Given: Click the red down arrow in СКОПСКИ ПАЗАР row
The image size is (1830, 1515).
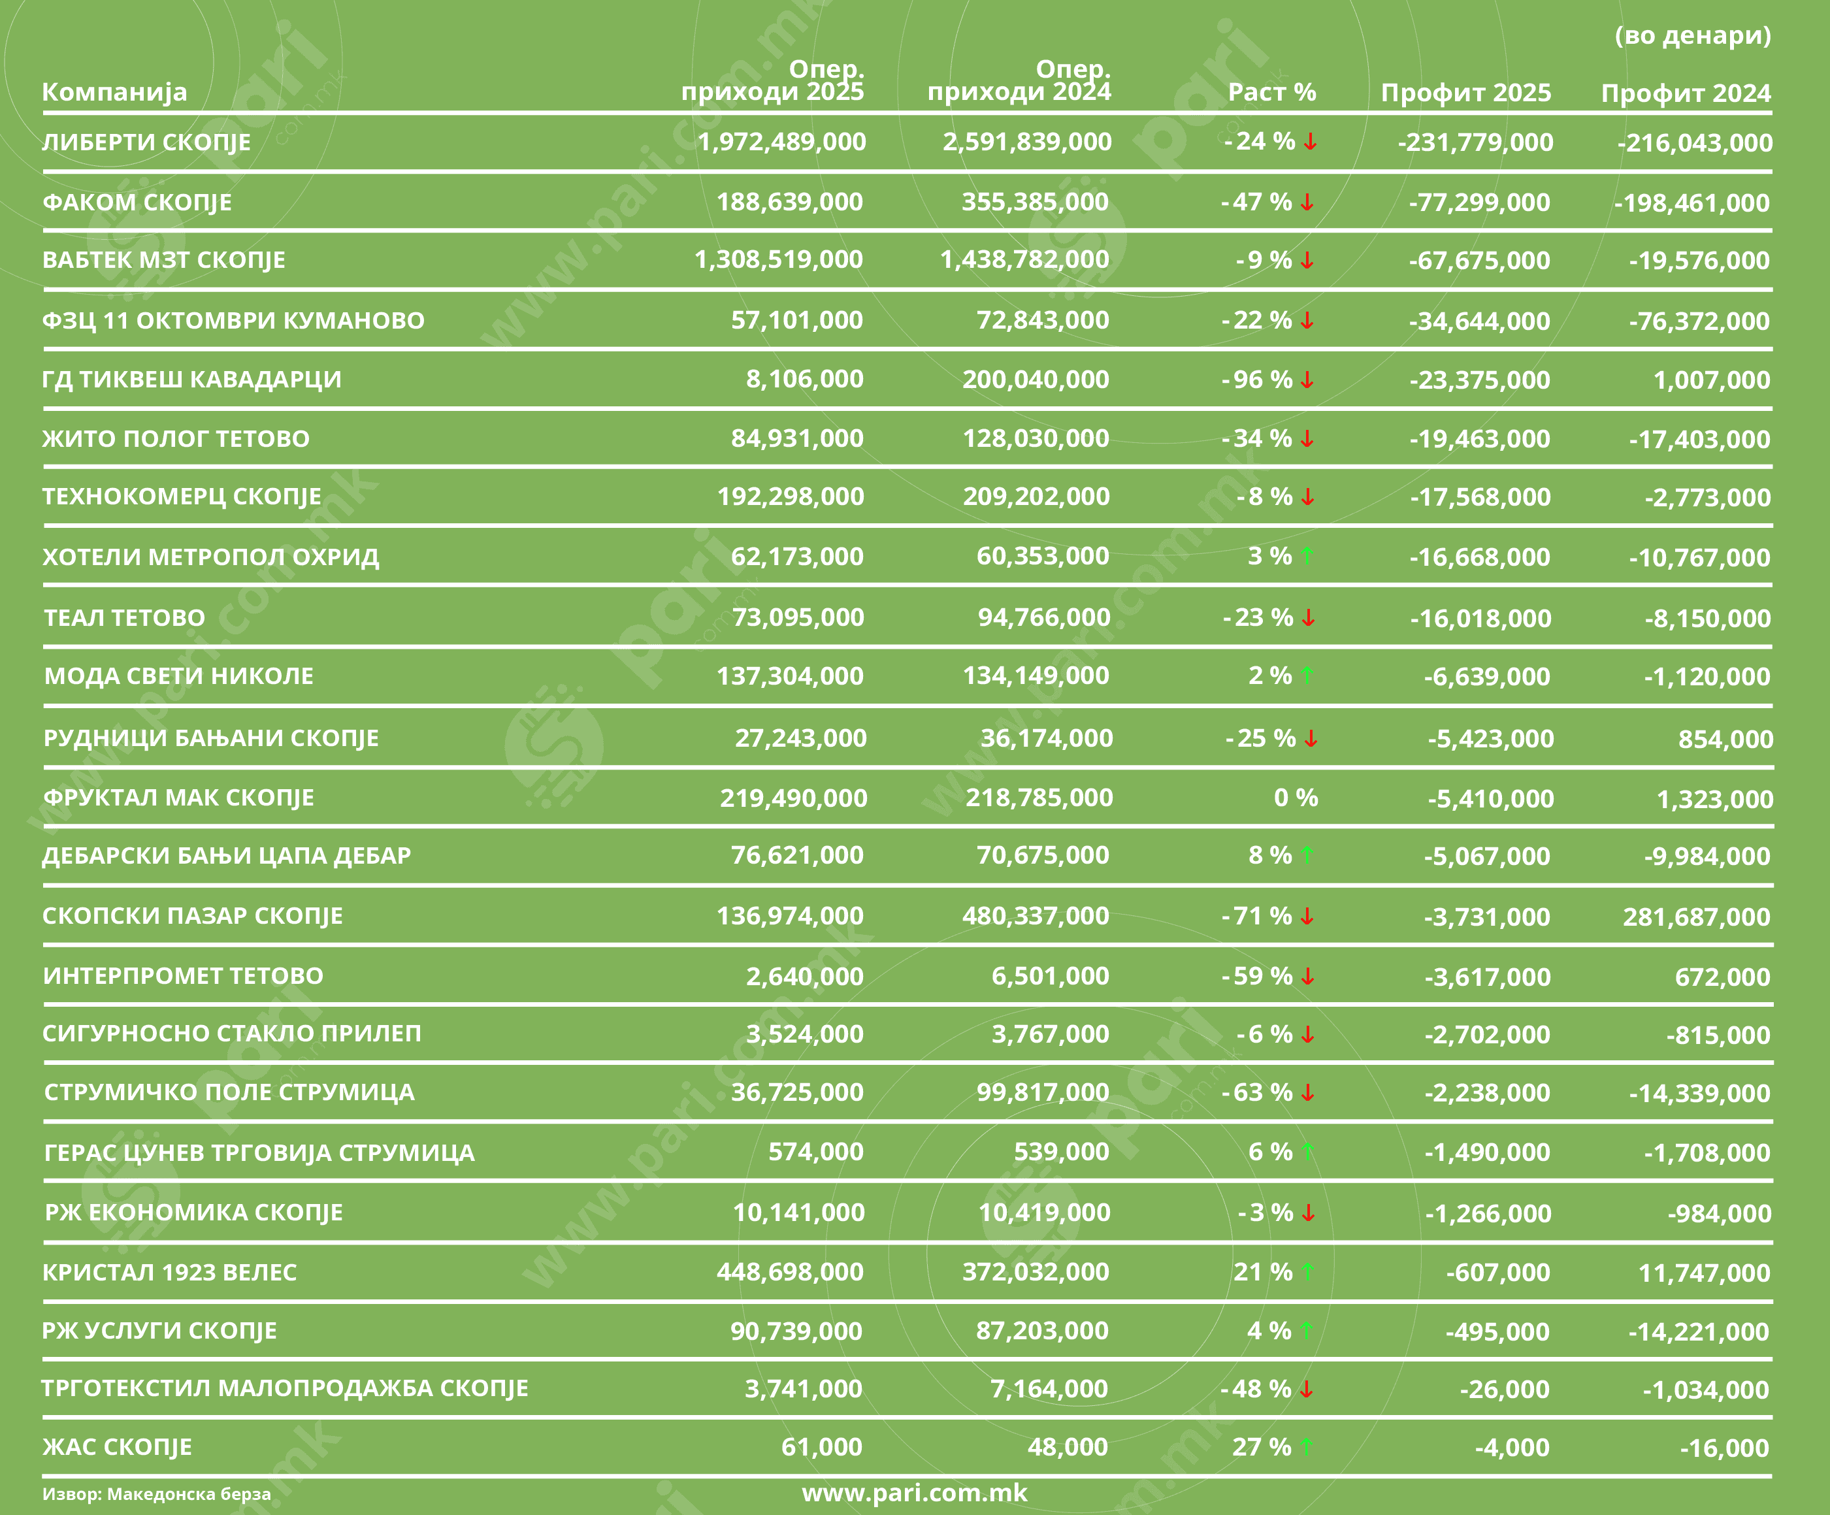Looking at the screenshot, I should click(x=1307, y=917).
